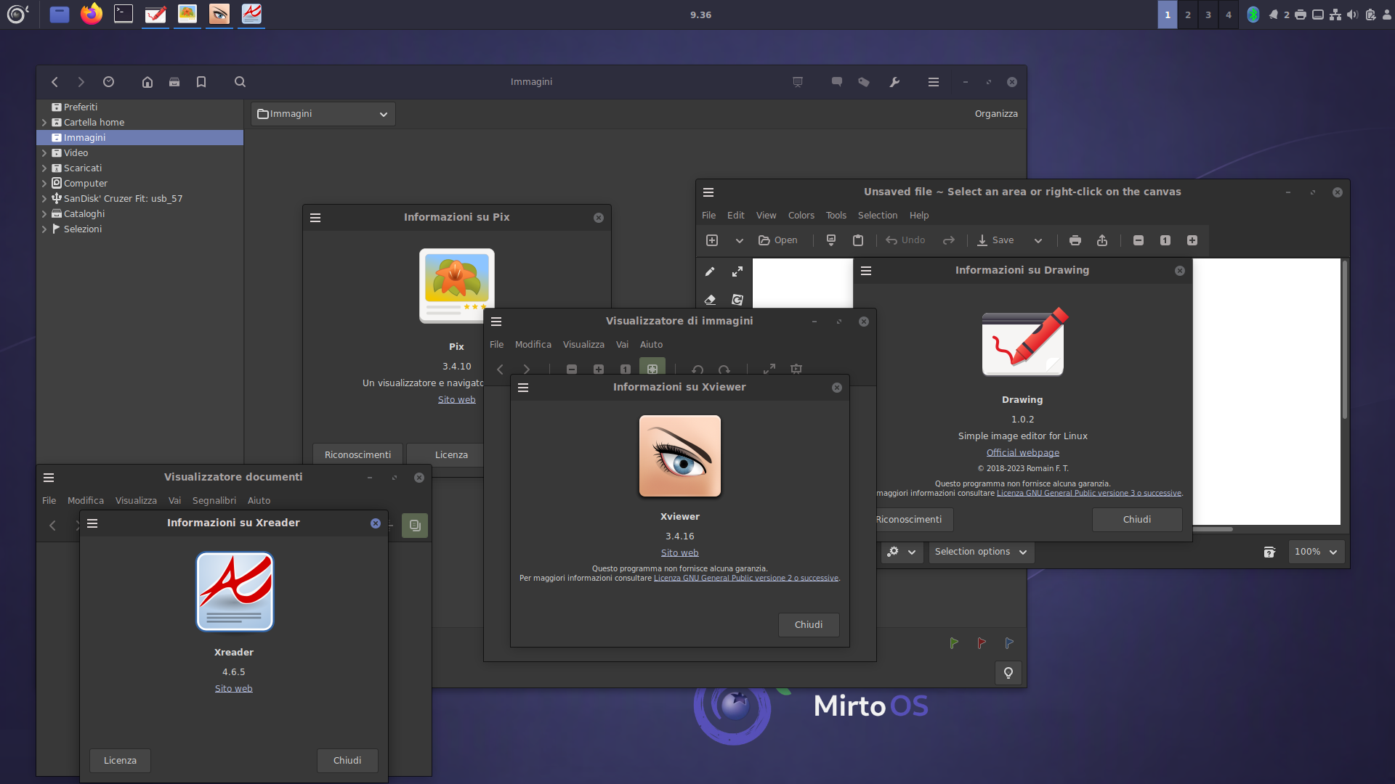Zoom out in Drawing toolbar
This screenshot has height=784, width=1395.
pyautogui.click(x=1139, y=240)
